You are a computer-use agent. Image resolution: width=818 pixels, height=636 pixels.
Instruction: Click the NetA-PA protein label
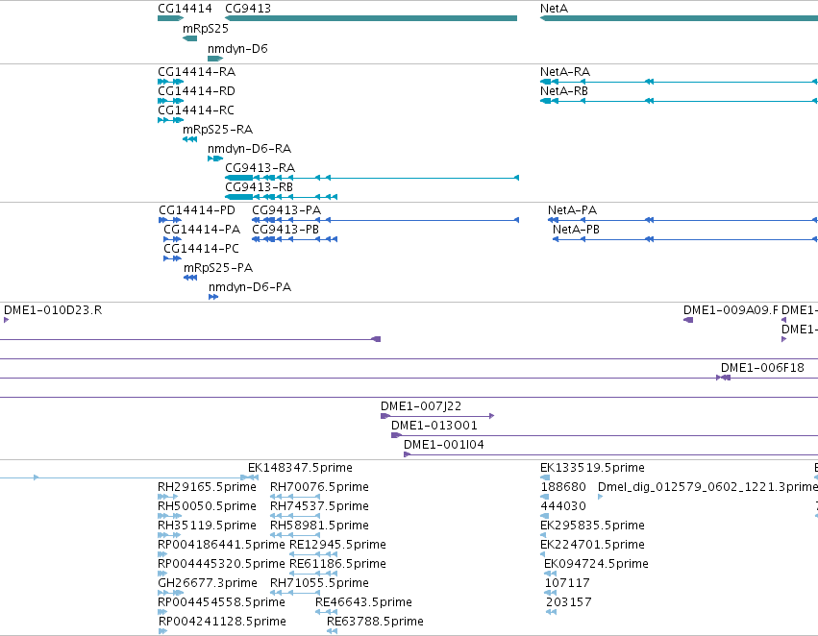pos(572,210)
